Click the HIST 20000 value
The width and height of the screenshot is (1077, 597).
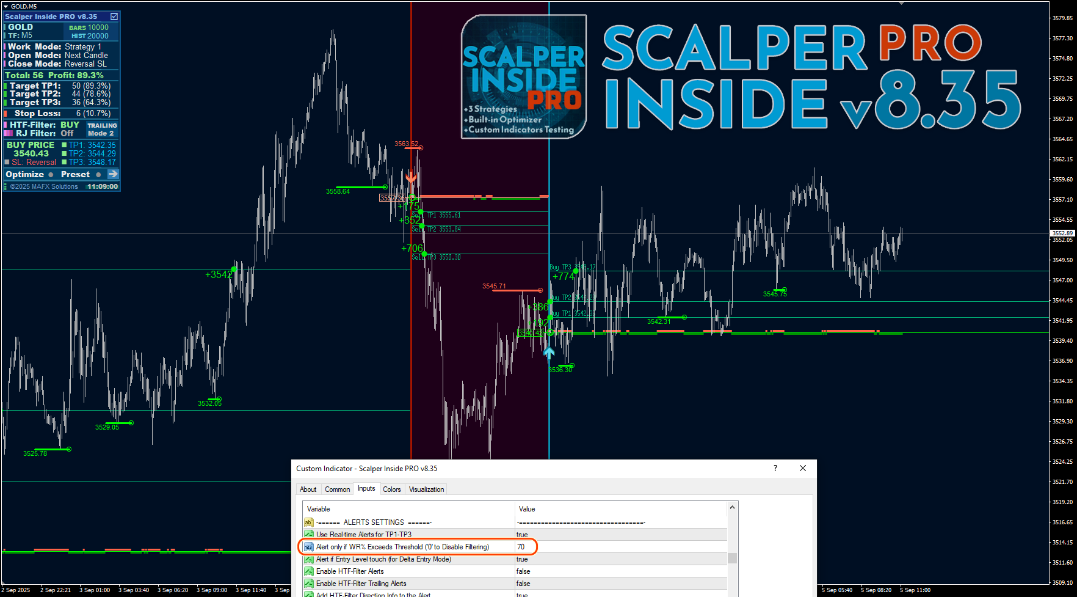click(x=90, y=36)
